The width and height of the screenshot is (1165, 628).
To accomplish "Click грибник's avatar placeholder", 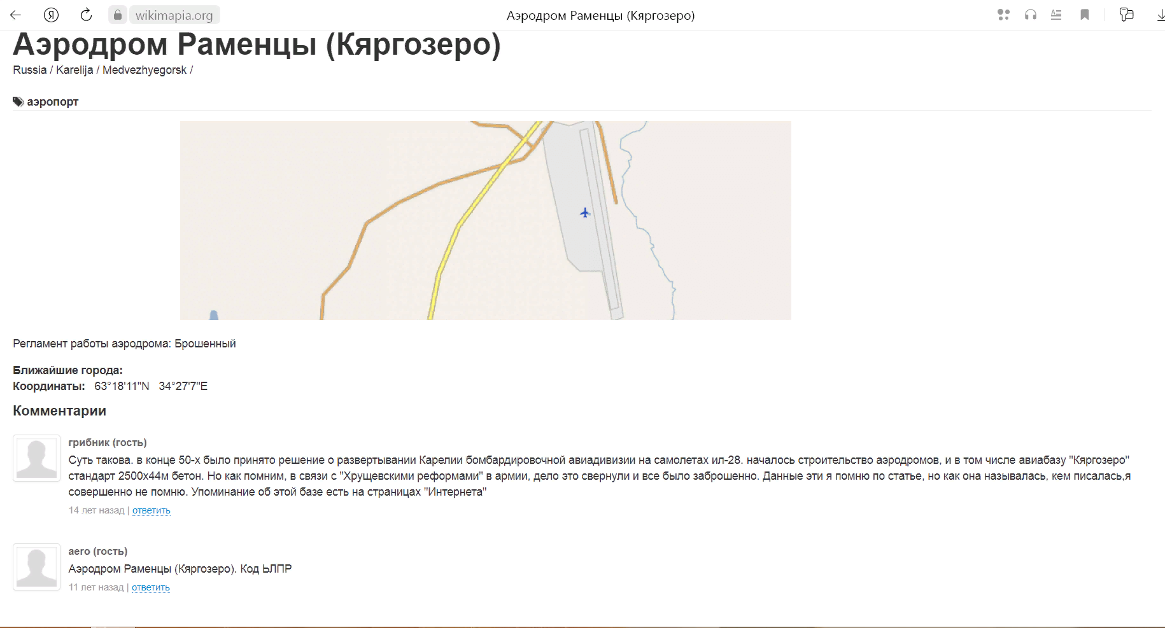I will point(36,458).
